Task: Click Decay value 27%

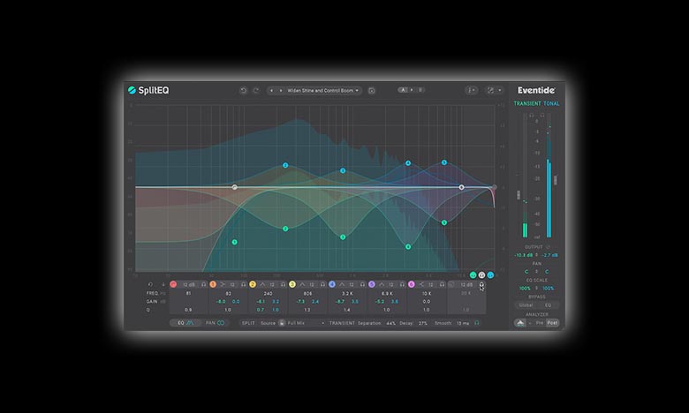Action: [423, 323]
